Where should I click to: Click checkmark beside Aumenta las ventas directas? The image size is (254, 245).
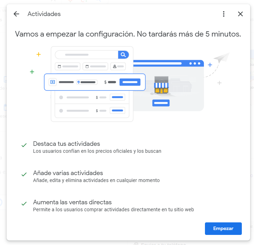[24, 204]
